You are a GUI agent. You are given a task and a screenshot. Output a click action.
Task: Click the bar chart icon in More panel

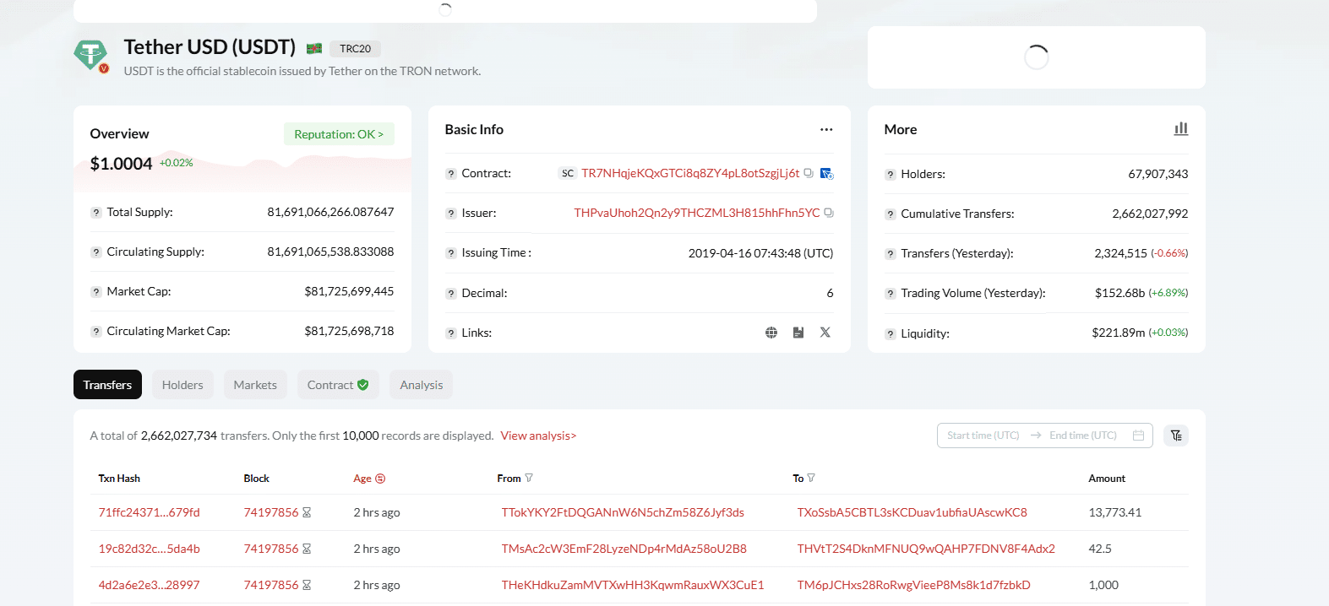(x=1181, y=128)
